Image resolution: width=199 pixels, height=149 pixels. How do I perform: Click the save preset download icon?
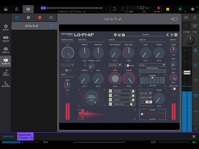tap(119, 35)
